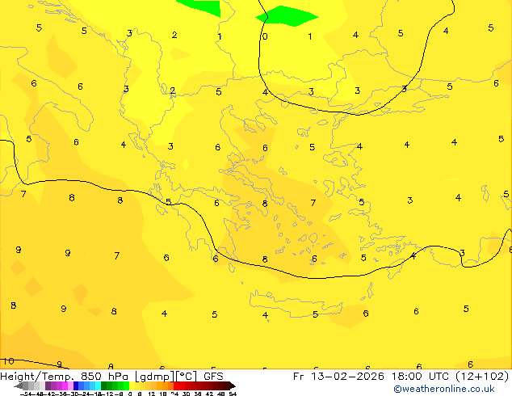Image resolution: width=512 pixels, height=396 pixels.
Task: Pick the cyan -18 degree legend swatch
Action: (x=98, y=386)
